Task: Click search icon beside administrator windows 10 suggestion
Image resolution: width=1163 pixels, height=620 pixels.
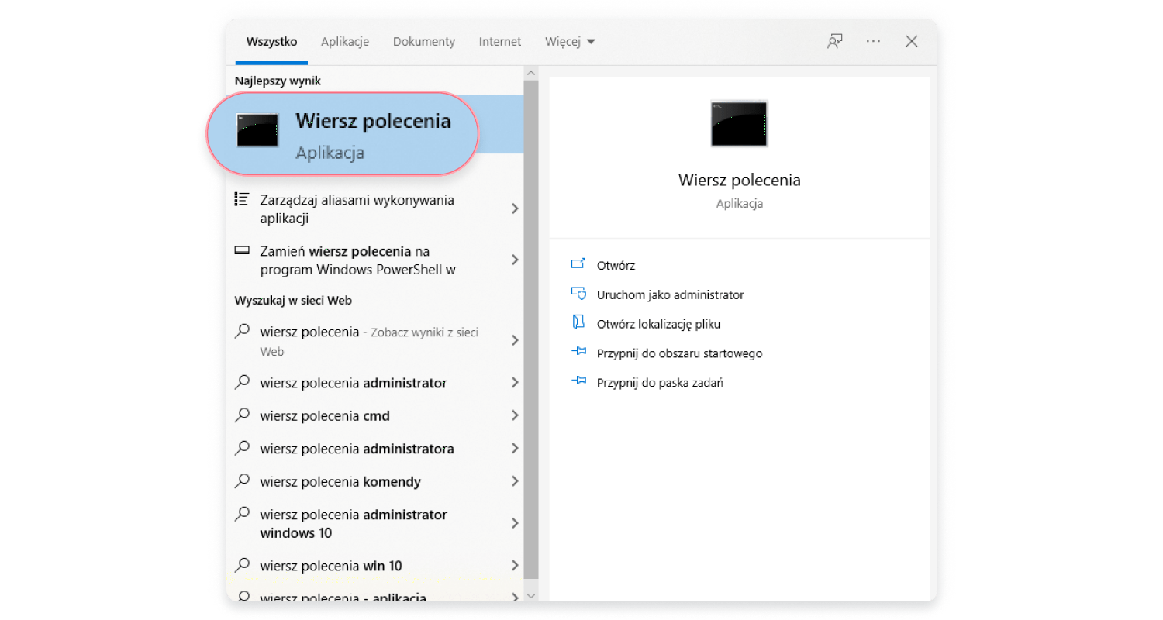Action: pyautogui.click(x=242, y=513)
